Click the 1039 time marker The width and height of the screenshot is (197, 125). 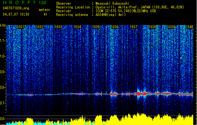(x=171, y=27)
